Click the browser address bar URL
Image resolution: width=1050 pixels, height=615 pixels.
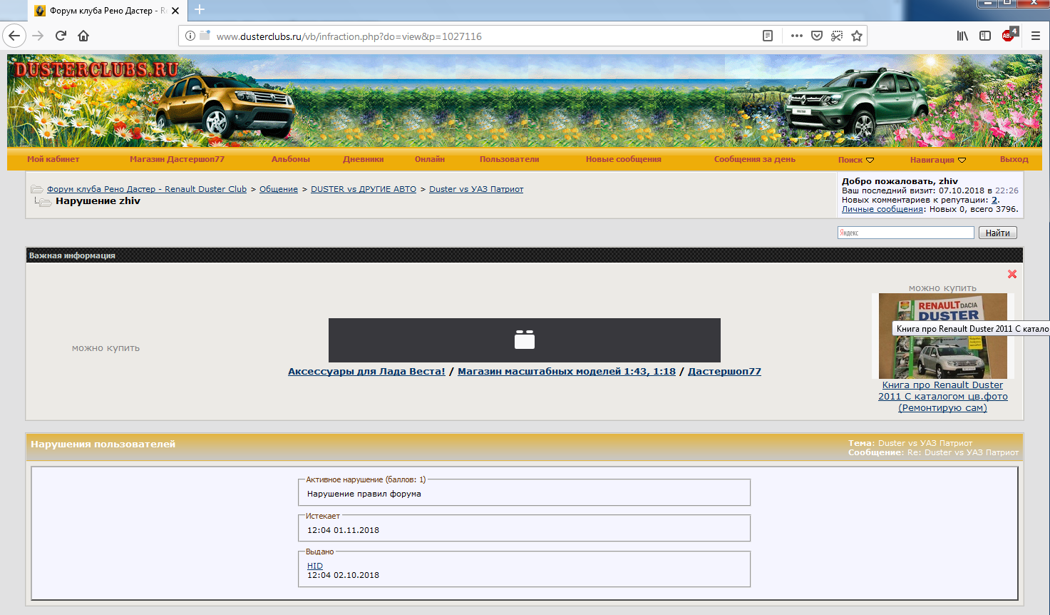point(349,36)
